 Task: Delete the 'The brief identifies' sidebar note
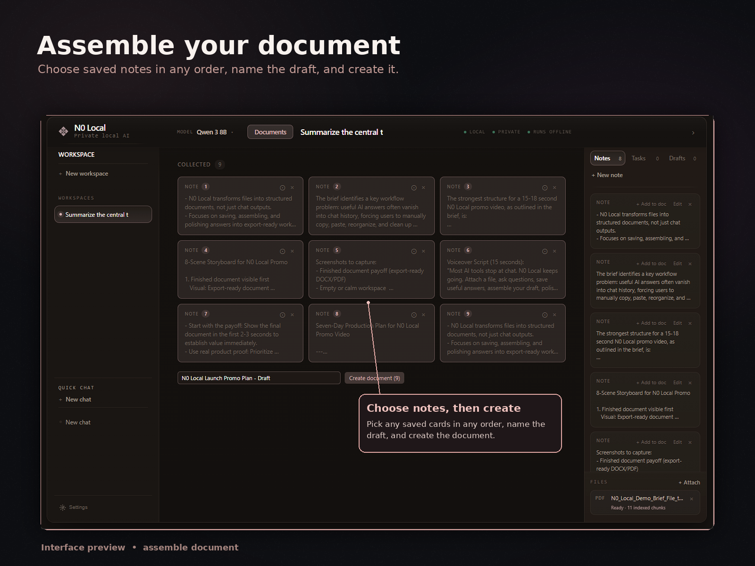690,264
